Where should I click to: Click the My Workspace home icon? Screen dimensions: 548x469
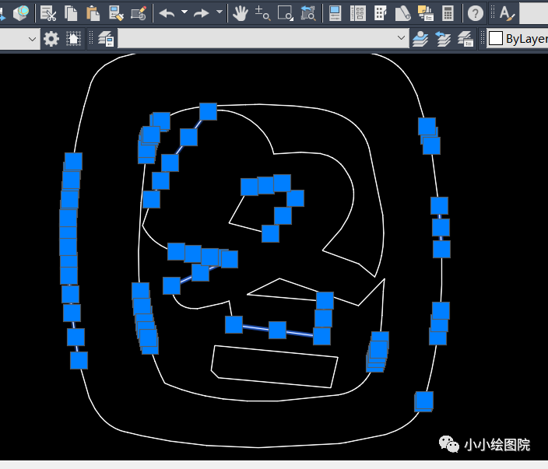73,38
